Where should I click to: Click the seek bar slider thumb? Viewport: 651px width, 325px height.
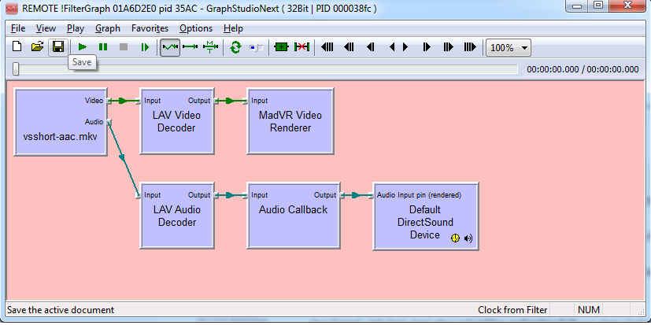pos(16,69)
